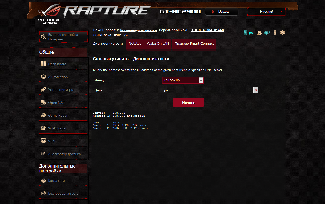Click the Dash Board tiles icon
This screenshot has width=325, height=204.
[x=43, y=64]
